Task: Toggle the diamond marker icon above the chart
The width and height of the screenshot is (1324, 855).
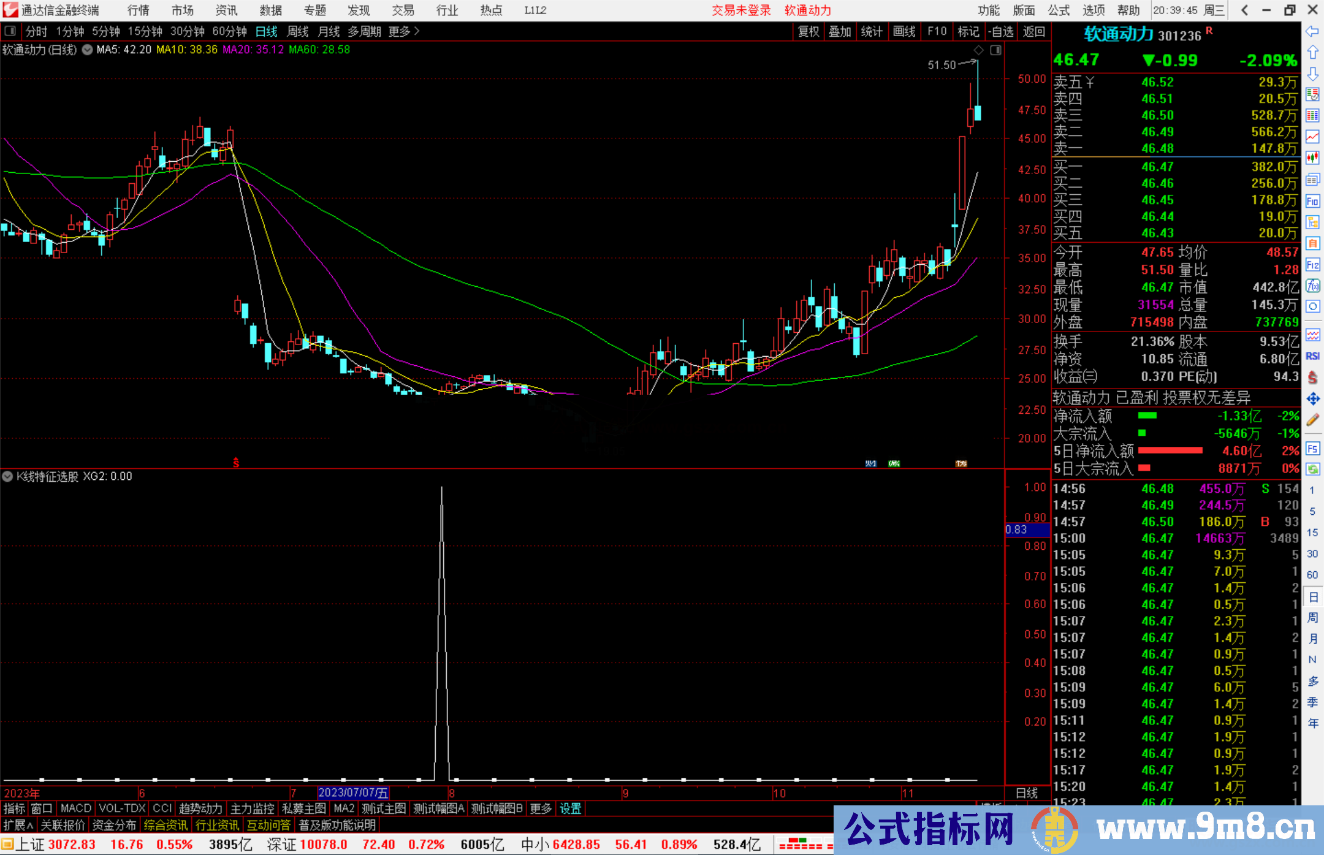Action: click(979, 50)
